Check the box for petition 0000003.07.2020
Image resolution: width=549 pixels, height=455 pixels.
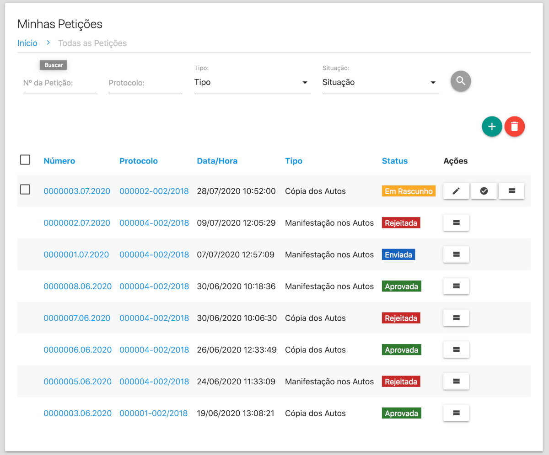point(25,190)
